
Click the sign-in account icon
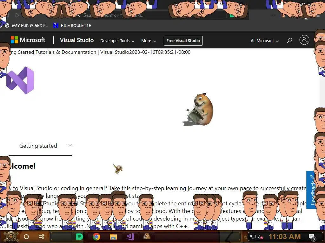[304, 40]
